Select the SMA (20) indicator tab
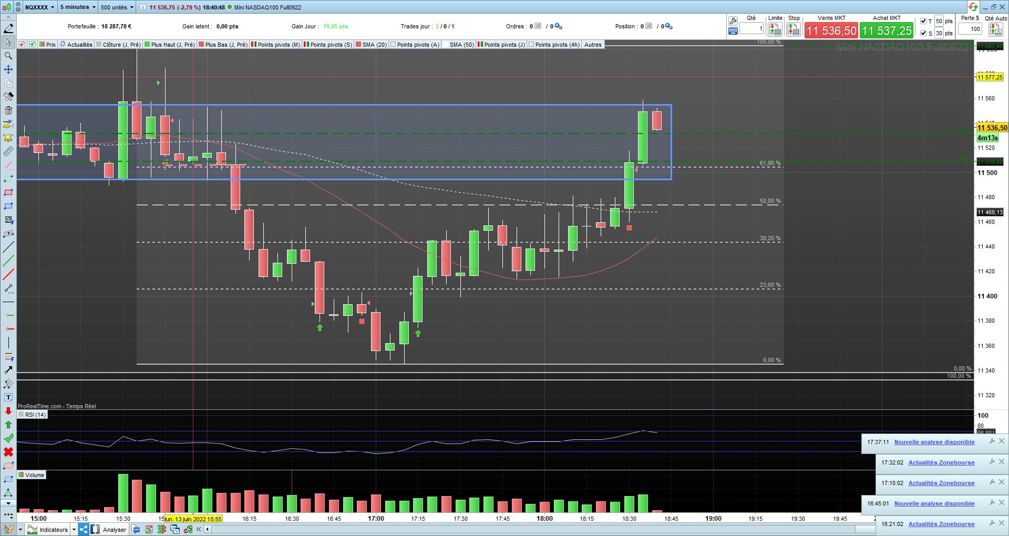Screen dimensions: 1009x536 (x=371, y=45)
